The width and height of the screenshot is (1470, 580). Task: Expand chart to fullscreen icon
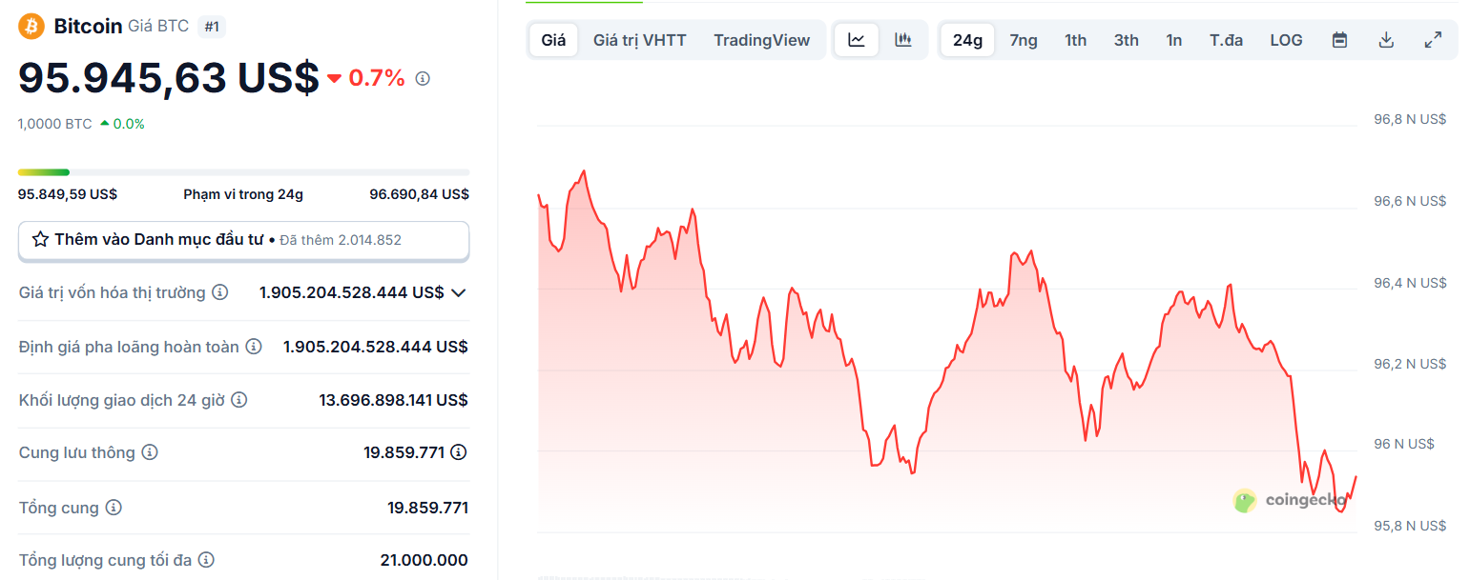[x=1433, y=40]
